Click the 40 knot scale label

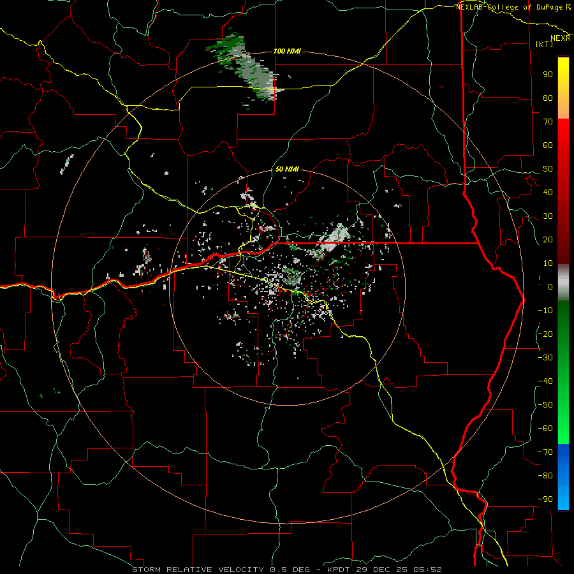[x=548, y=192]
